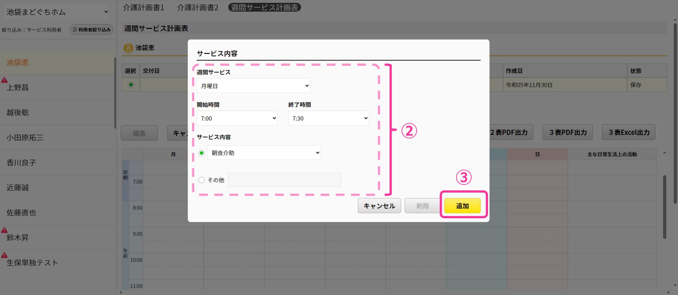Open the 池袋まどぐちホム facility dropdown
The width and height of the screenshot is (678, 295).
tap(56, 12)
